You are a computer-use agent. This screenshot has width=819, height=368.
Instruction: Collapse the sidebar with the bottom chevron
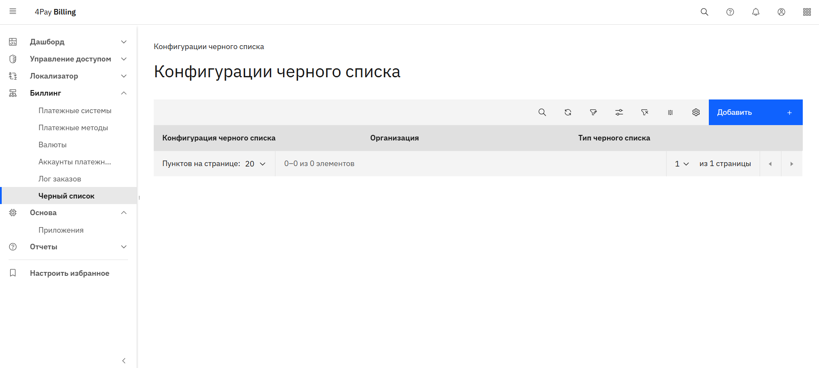coord(124,361)
